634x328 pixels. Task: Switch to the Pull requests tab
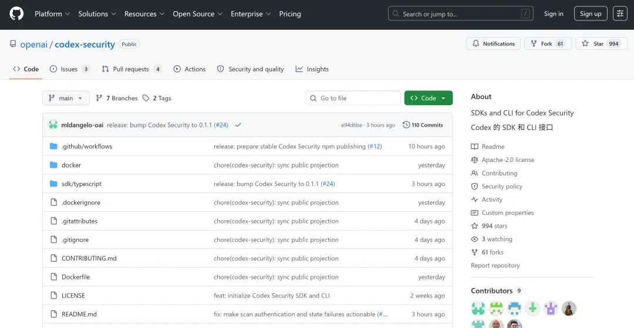point(132,69)
